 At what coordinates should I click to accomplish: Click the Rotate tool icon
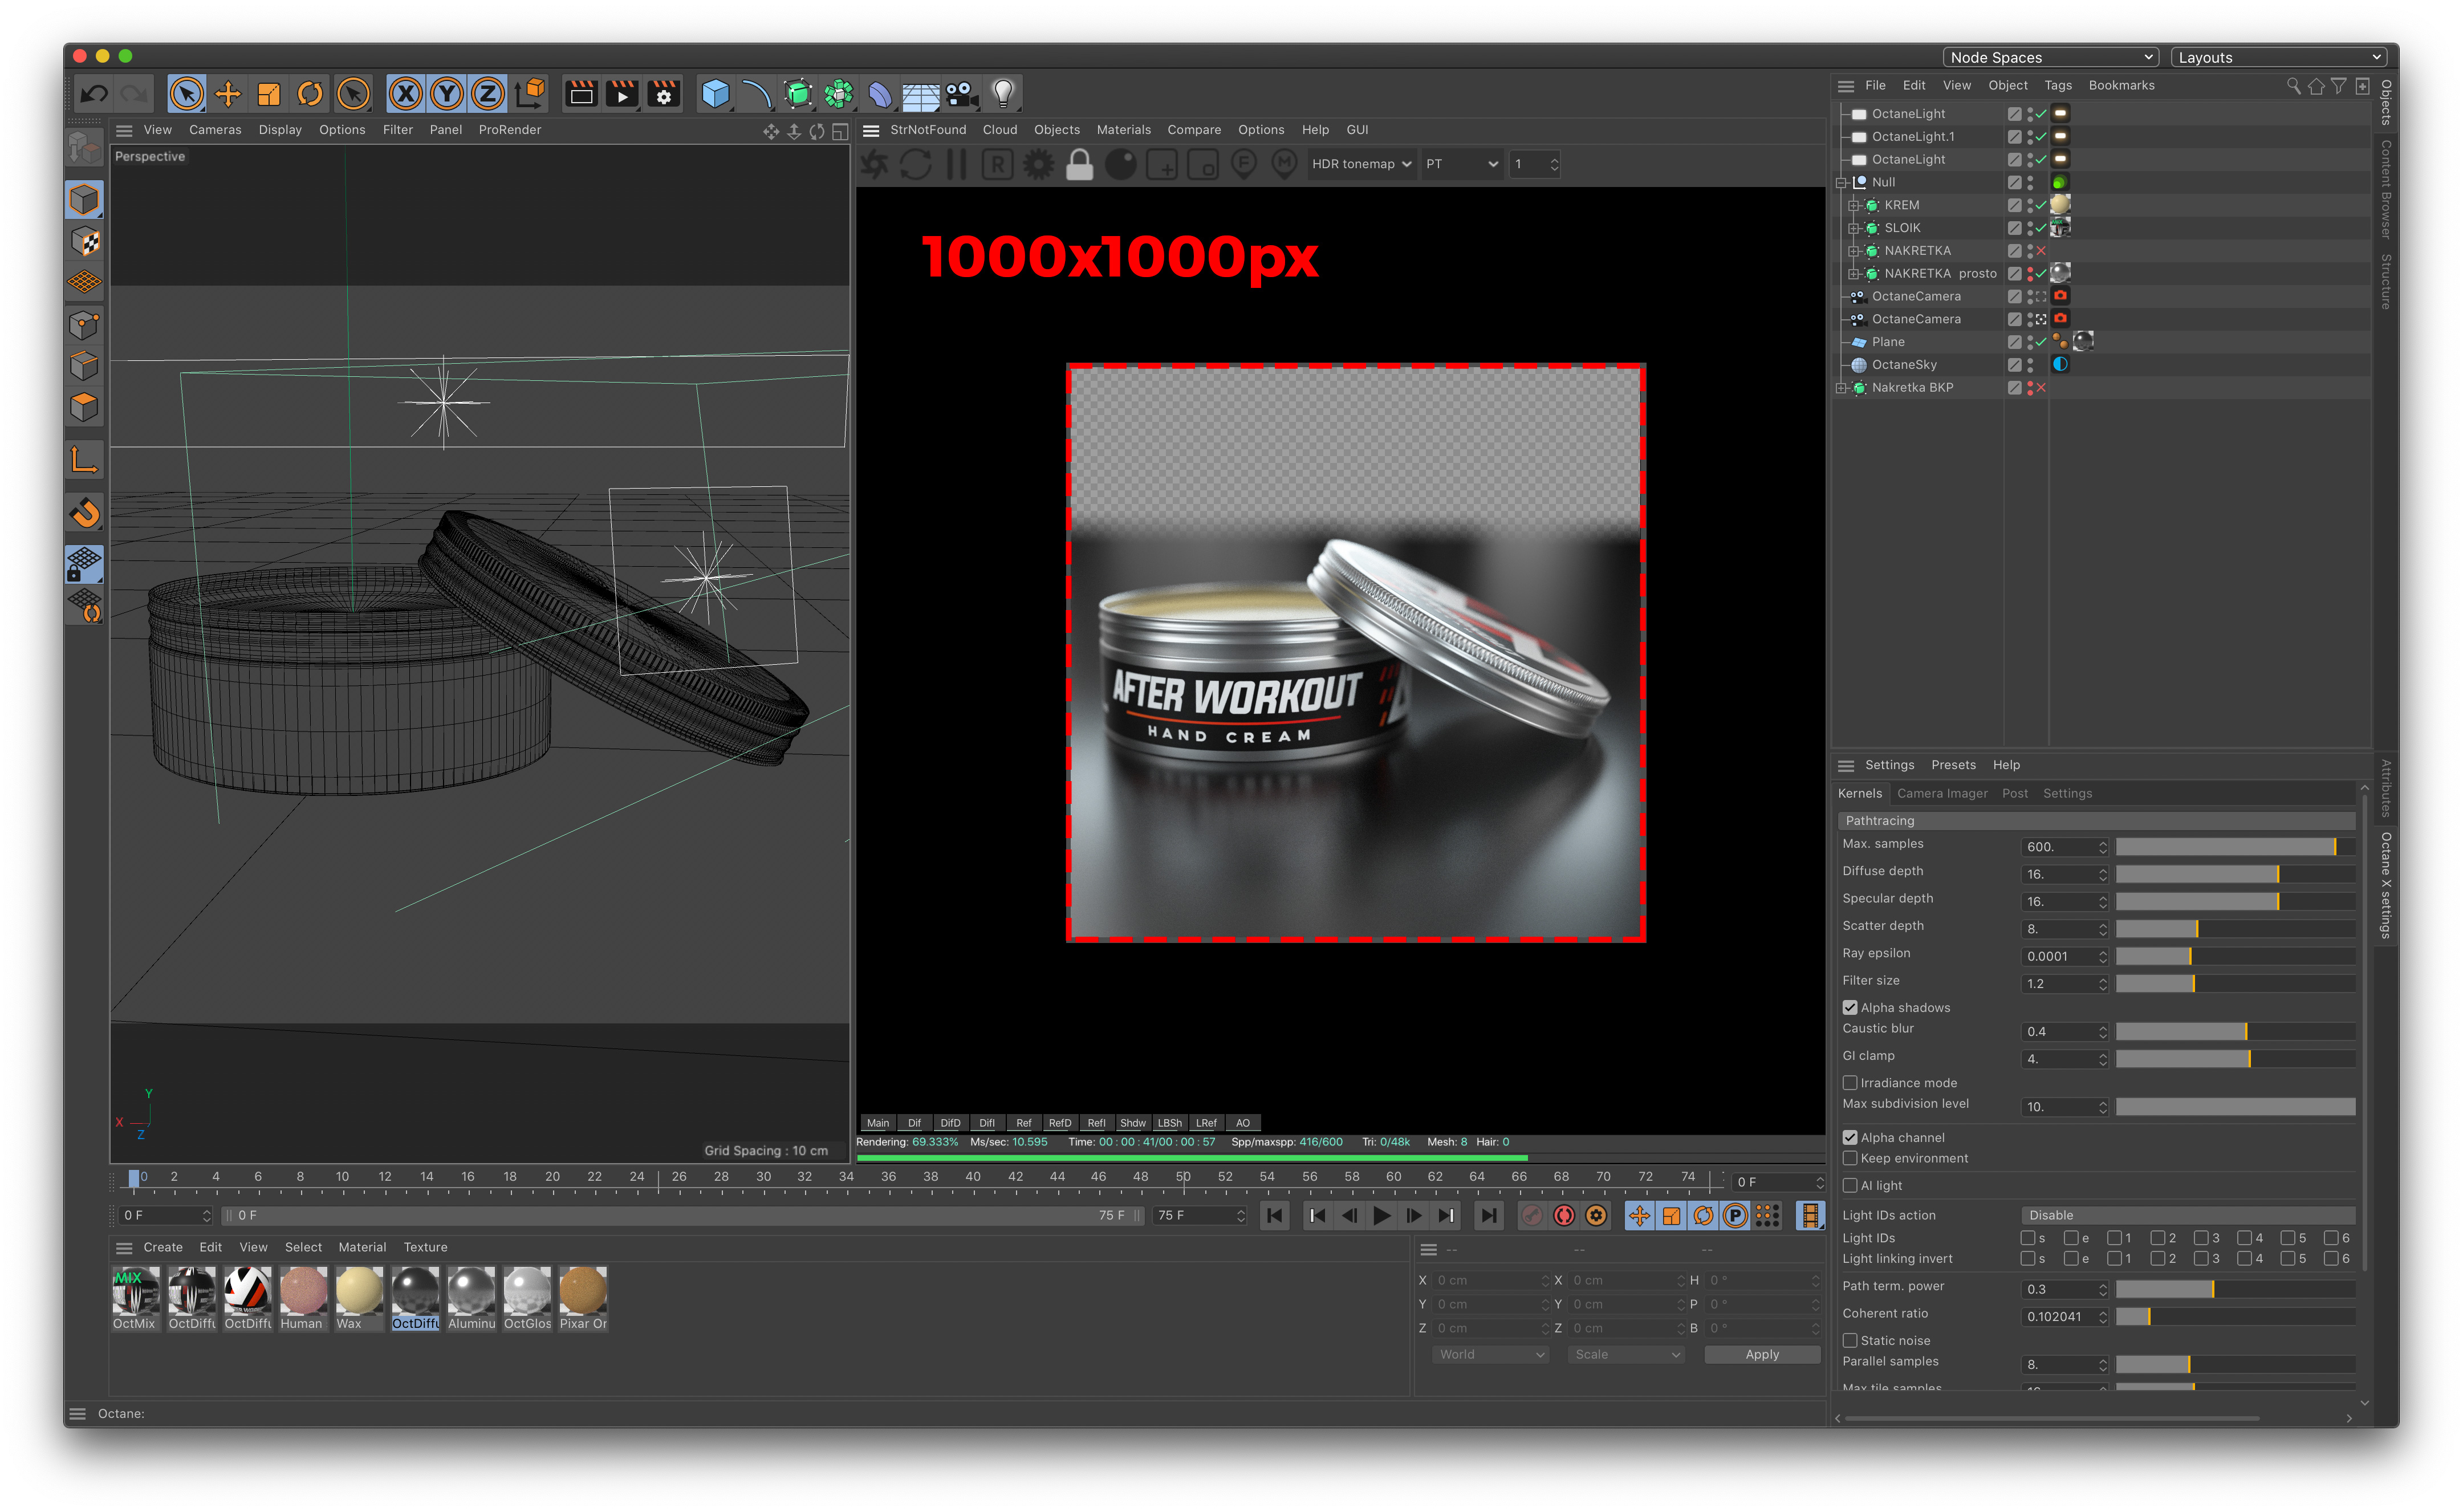pyautogui.click(x=310, y=94)
